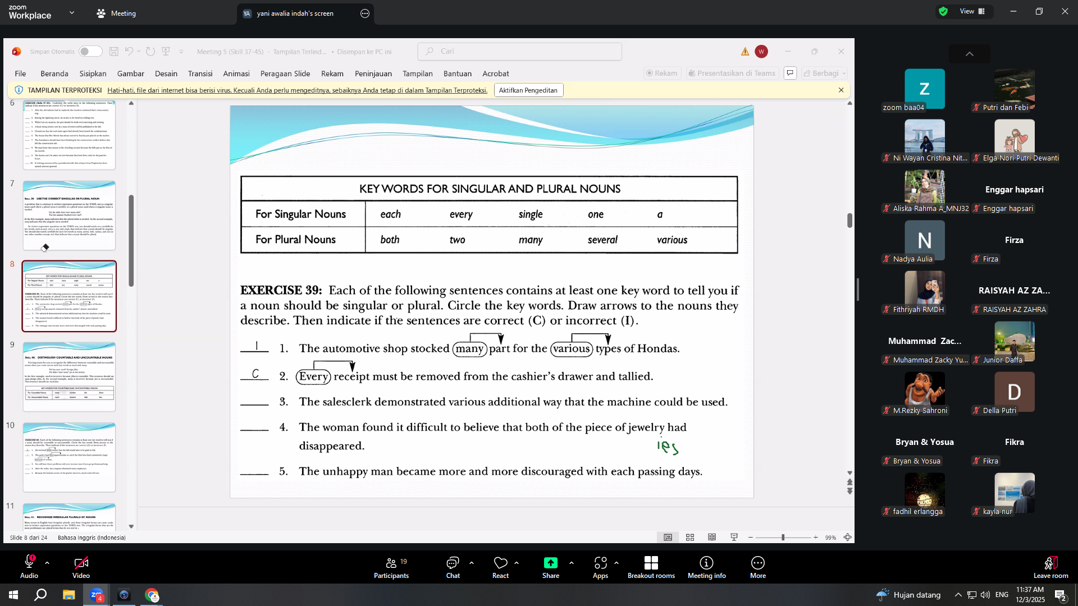1078x606 pixels.
Task: Click the protected view warning link text
Action: (x=298, y=90)
